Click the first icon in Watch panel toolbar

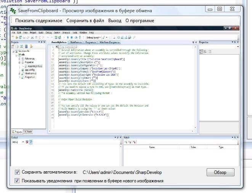click(x=126, y=142)
